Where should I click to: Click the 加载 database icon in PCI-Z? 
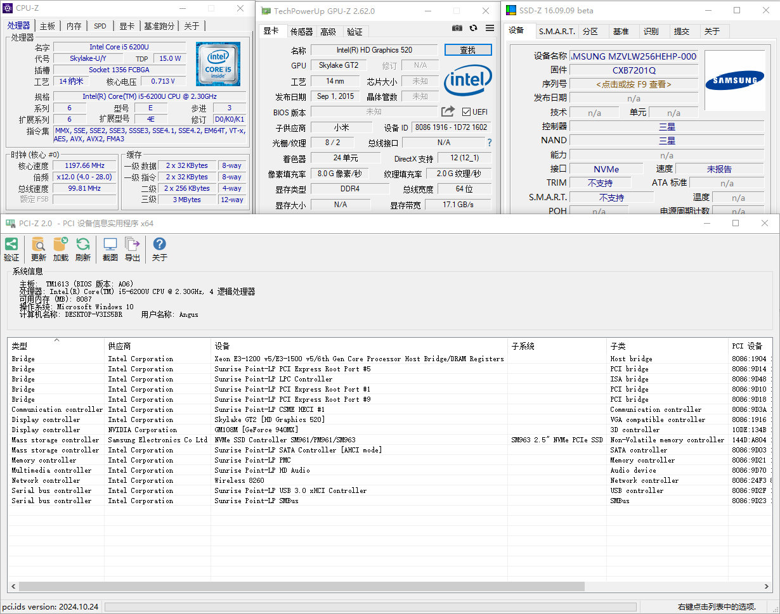[61, 244]
